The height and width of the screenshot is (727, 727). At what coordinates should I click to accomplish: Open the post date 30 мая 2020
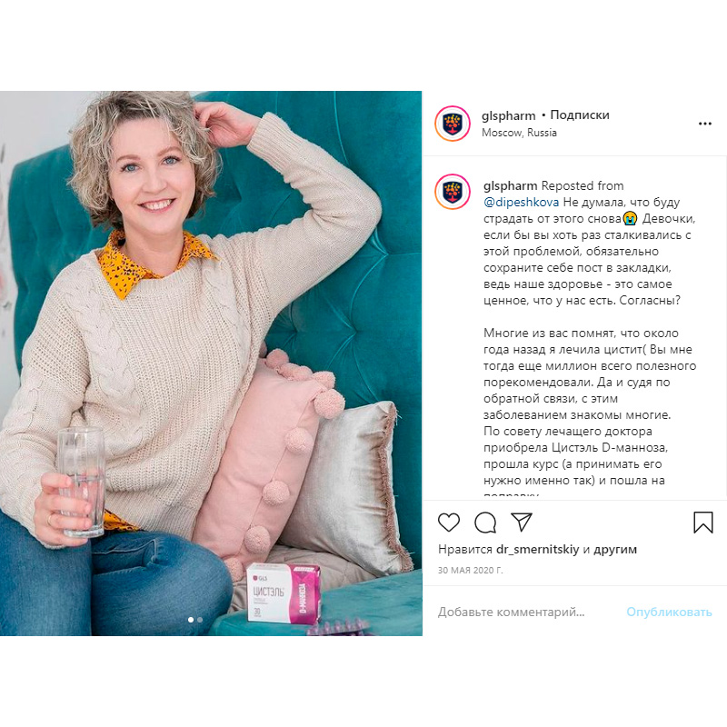coord(470,571)
